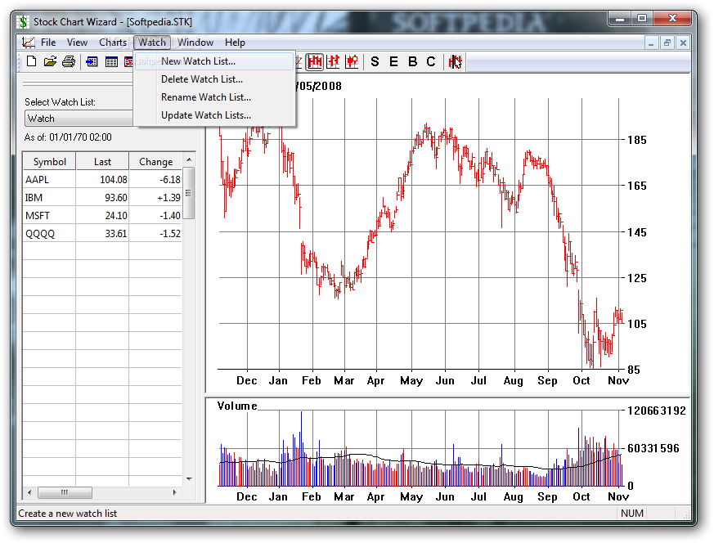Select the second bar chart style icon
The image size is (714, 543).
(334, 61)
